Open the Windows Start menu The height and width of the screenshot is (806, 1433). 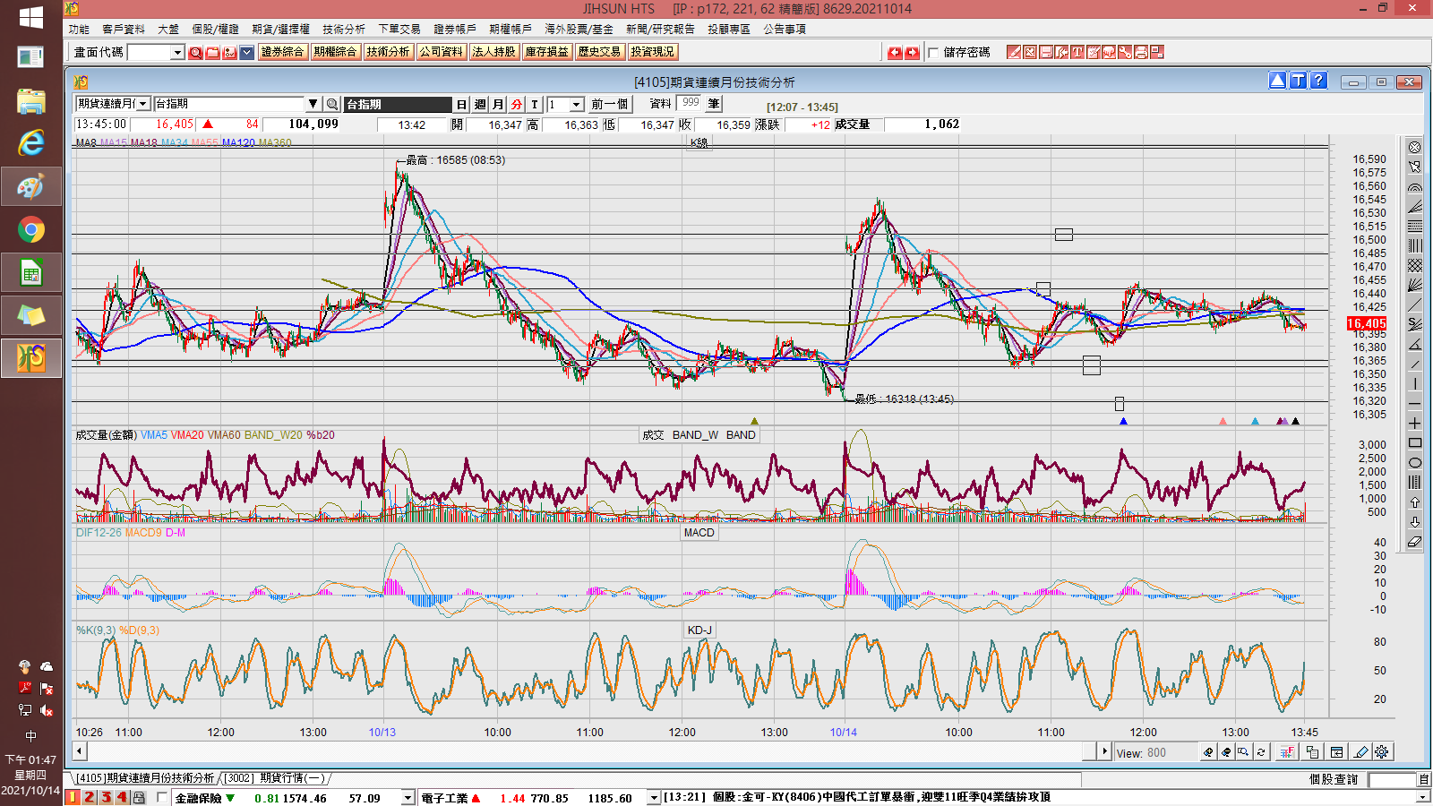(31, 17)
